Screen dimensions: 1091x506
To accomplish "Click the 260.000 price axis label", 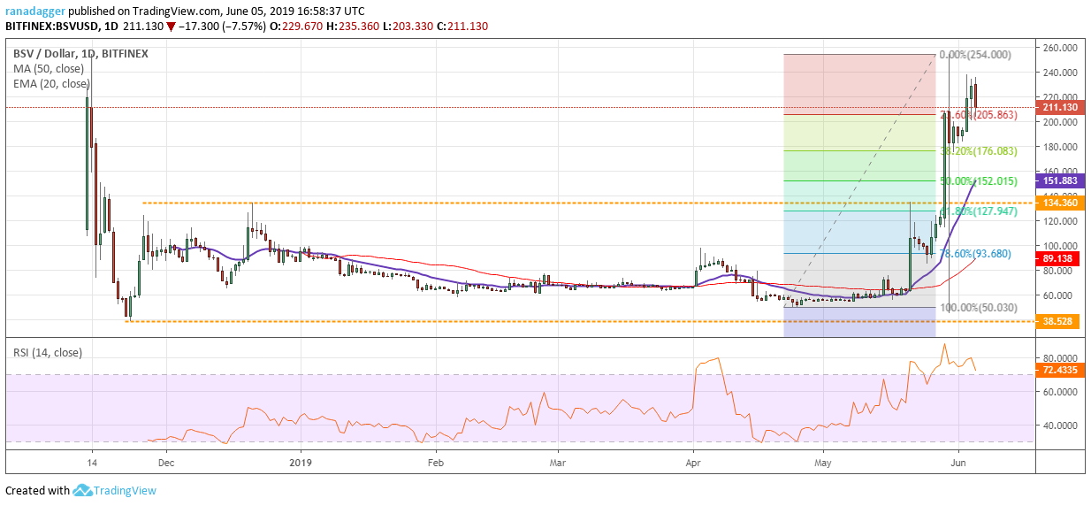I will click(x=1058, y=48).
